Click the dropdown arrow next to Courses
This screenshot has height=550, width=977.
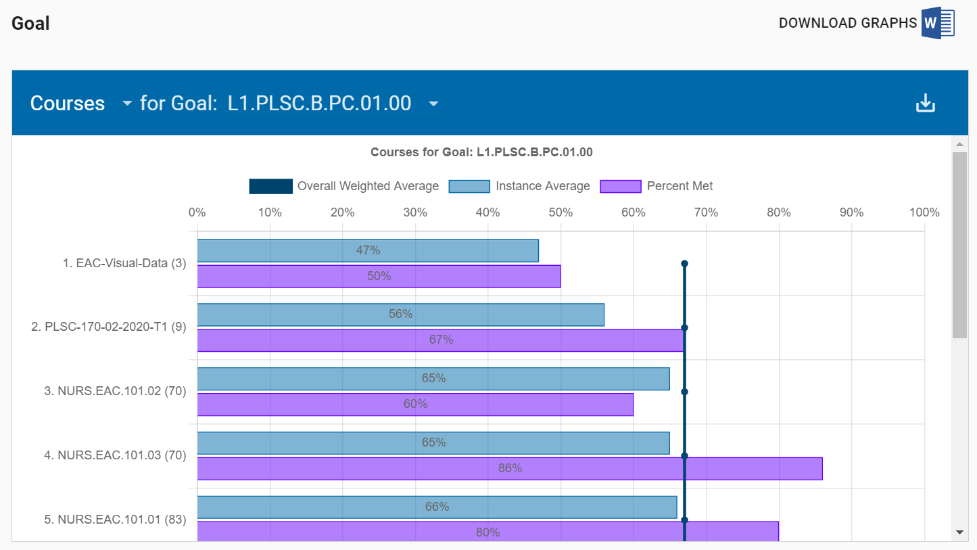pyautogui.click(x=126, y=104)
